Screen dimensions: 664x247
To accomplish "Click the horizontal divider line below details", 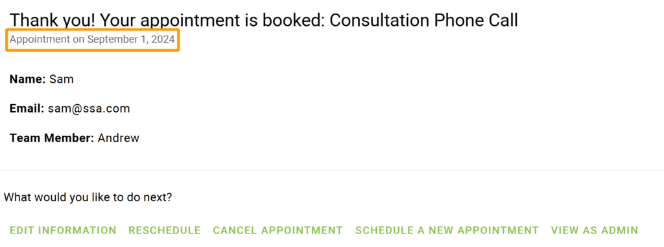I will (x=332, y=170).
